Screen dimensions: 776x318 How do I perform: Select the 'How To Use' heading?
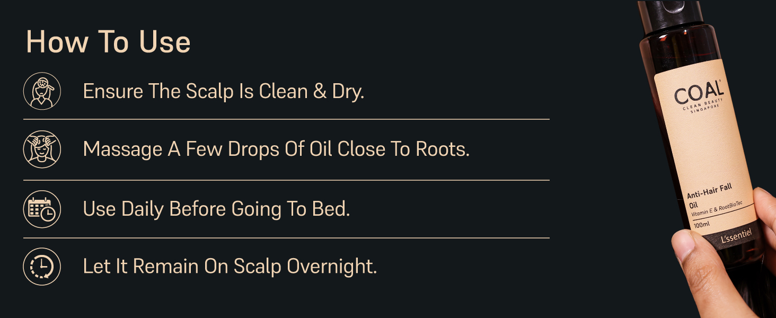(x=108, y=42)
